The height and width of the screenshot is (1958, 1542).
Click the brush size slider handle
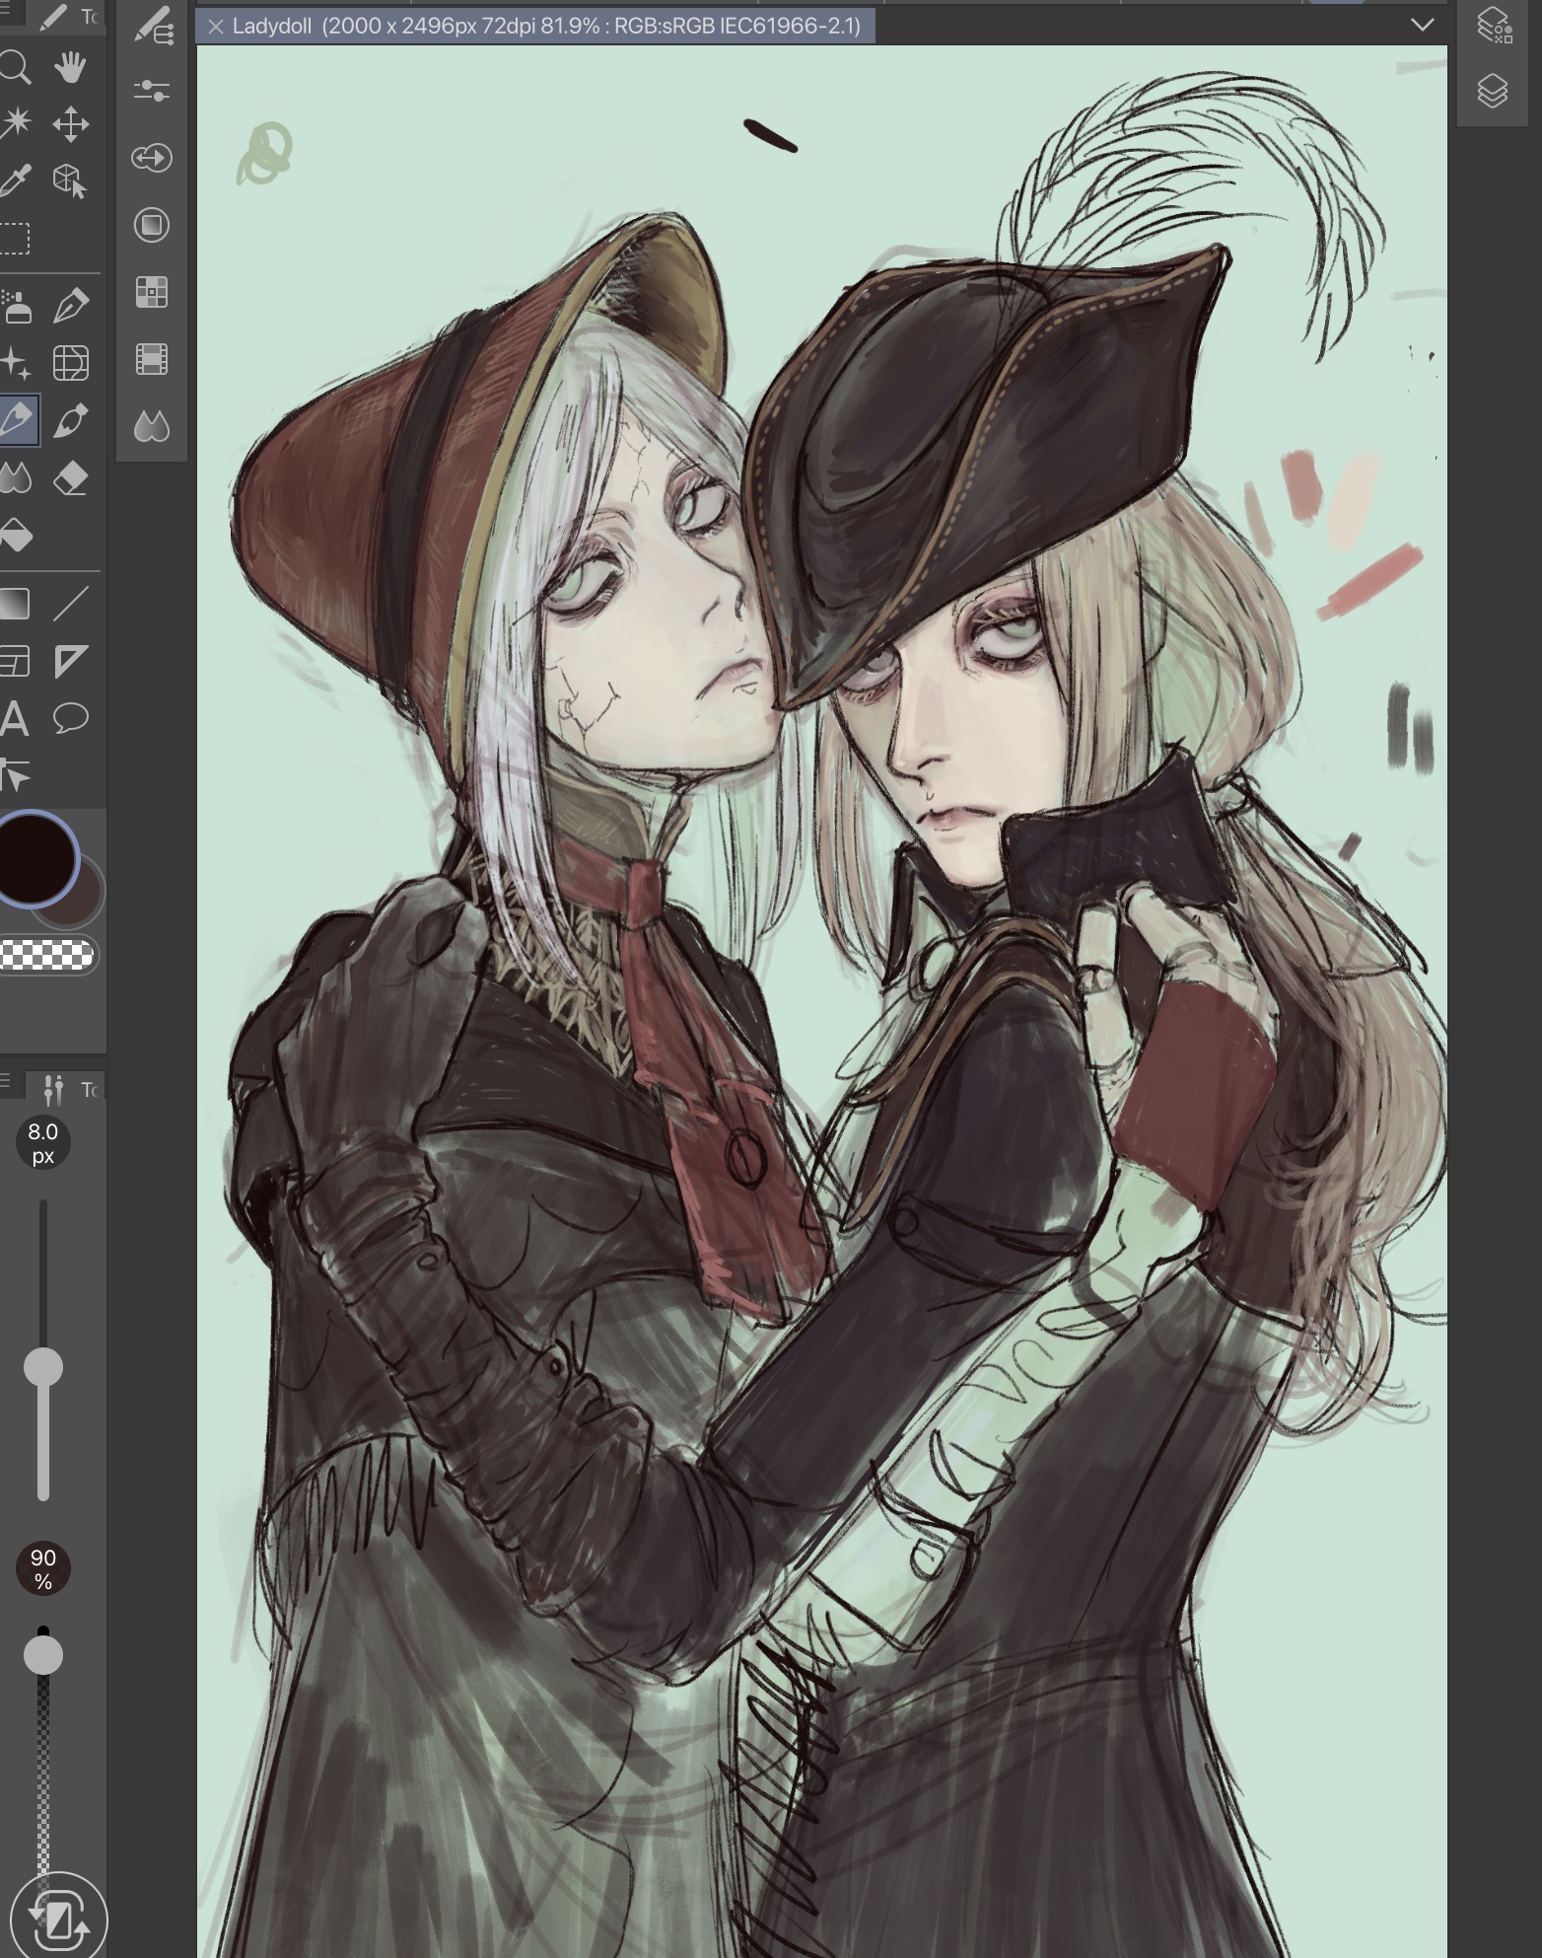pyautogui.click(x=43, y=1367)
